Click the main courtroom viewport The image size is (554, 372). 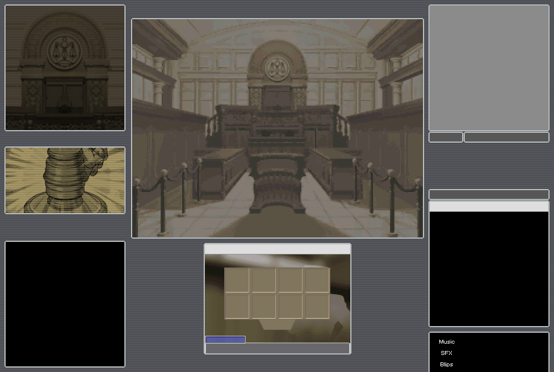tap(278, 128)
